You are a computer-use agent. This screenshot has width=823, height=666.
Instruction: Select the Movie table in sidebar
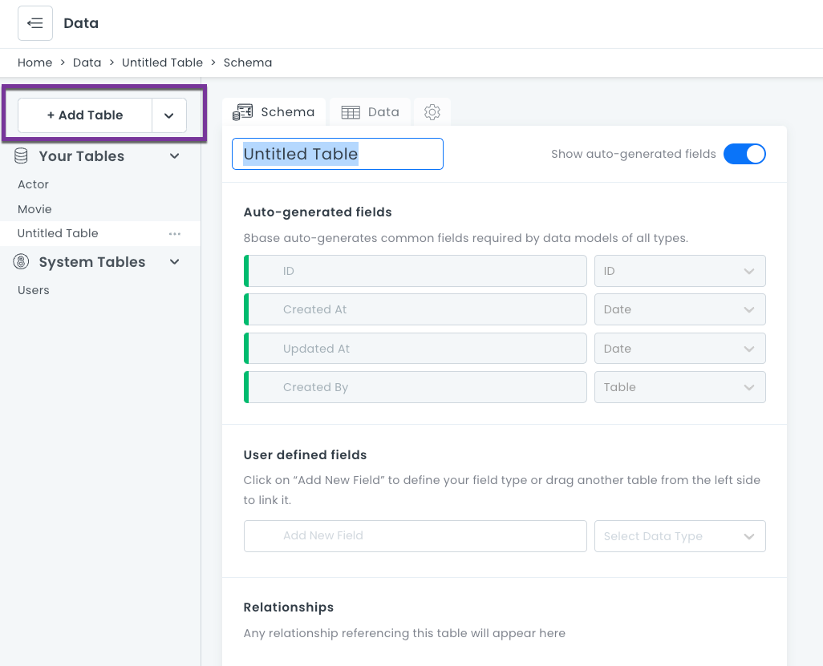[34, 209]
